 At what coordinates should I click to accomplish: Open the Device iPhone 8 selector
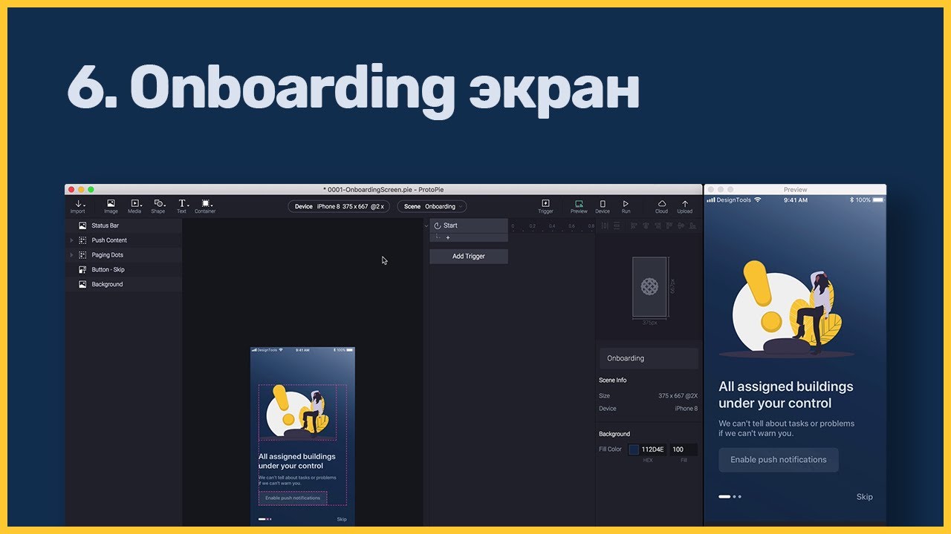tap(340, 206)
